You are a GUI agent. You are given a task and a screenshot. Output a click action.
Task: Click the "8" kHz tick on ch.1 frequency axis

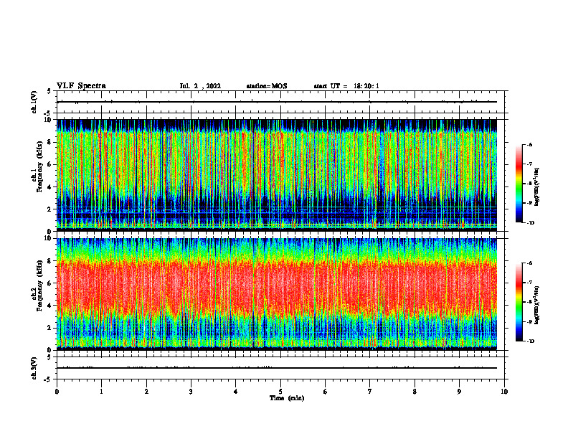point(49,142)
